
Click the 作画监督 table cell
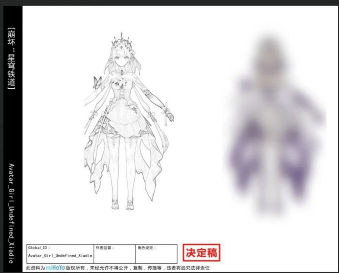(x=115, y=254)
